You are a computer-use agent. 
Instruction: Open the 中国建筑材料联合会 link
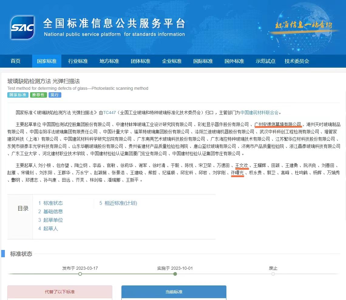pos(259,113)
